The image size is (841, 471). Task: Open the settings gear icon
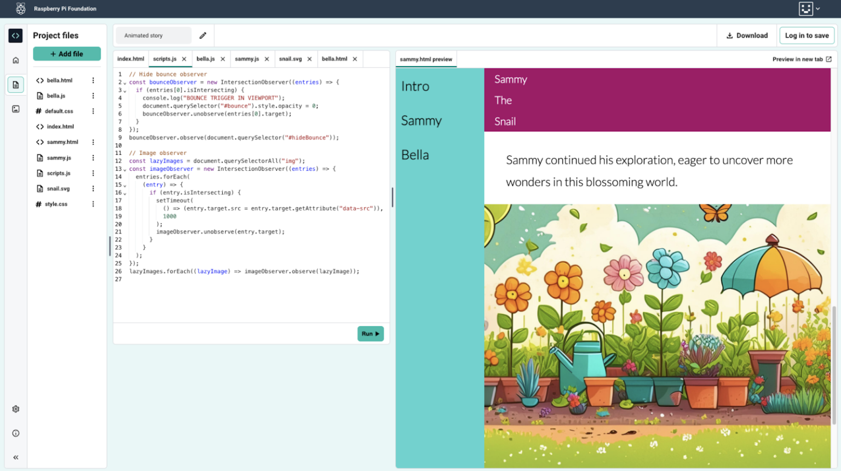pyautogui.click(x=15, y=409)
